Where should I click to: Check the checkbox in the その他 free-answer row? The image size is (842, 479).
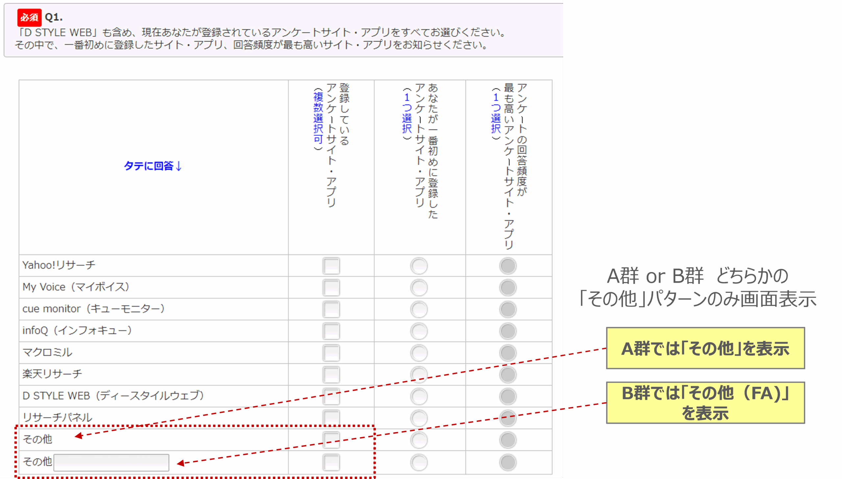pyautogui.click(x=331, y=462)
